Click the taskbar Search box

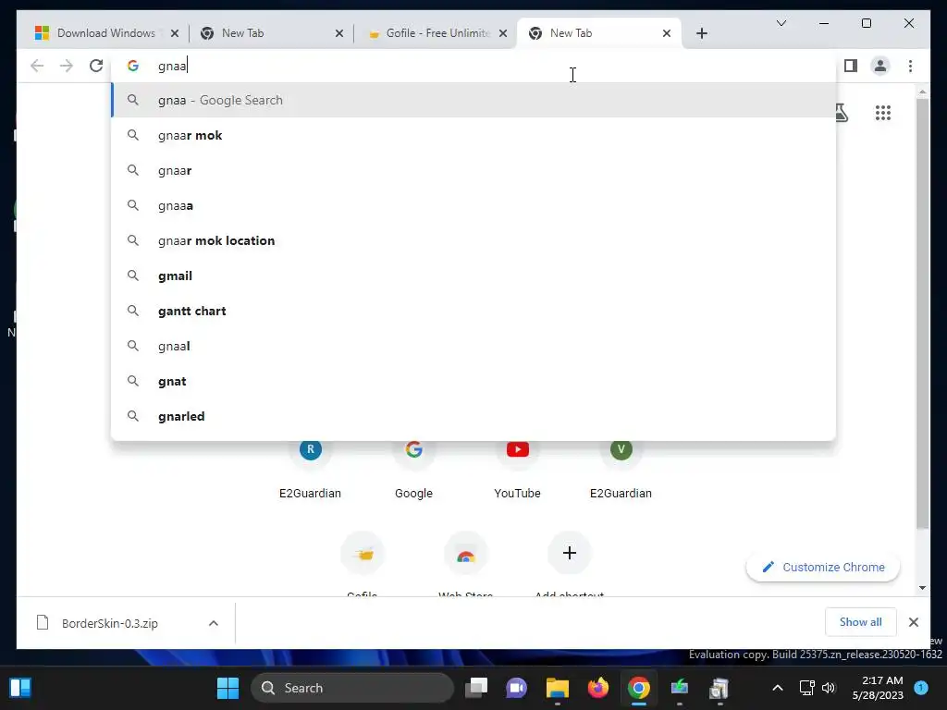pyautogui.click(x=352, y=688)
